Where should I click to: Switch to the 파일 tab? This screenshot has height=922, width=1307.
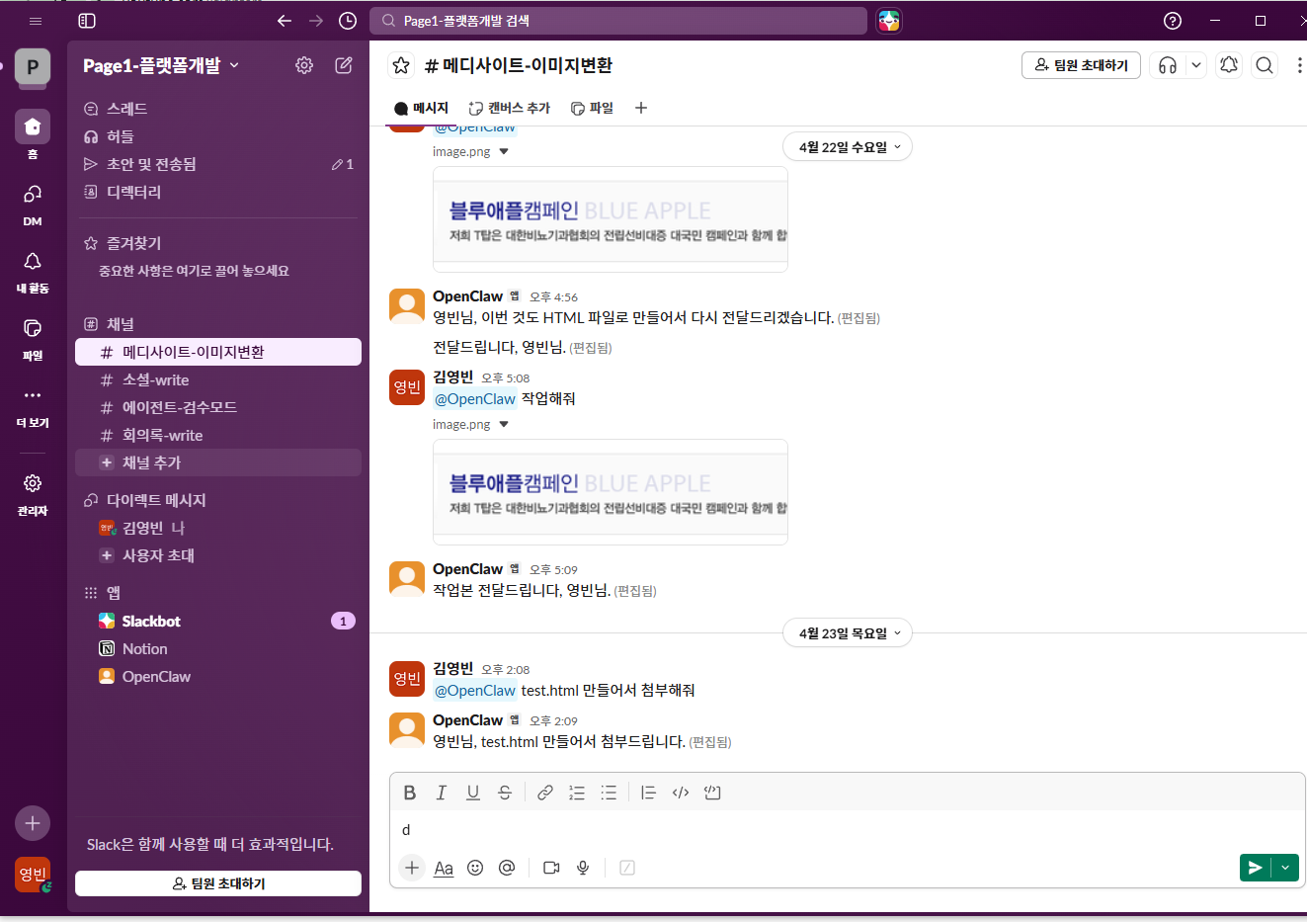coord(591,108)
